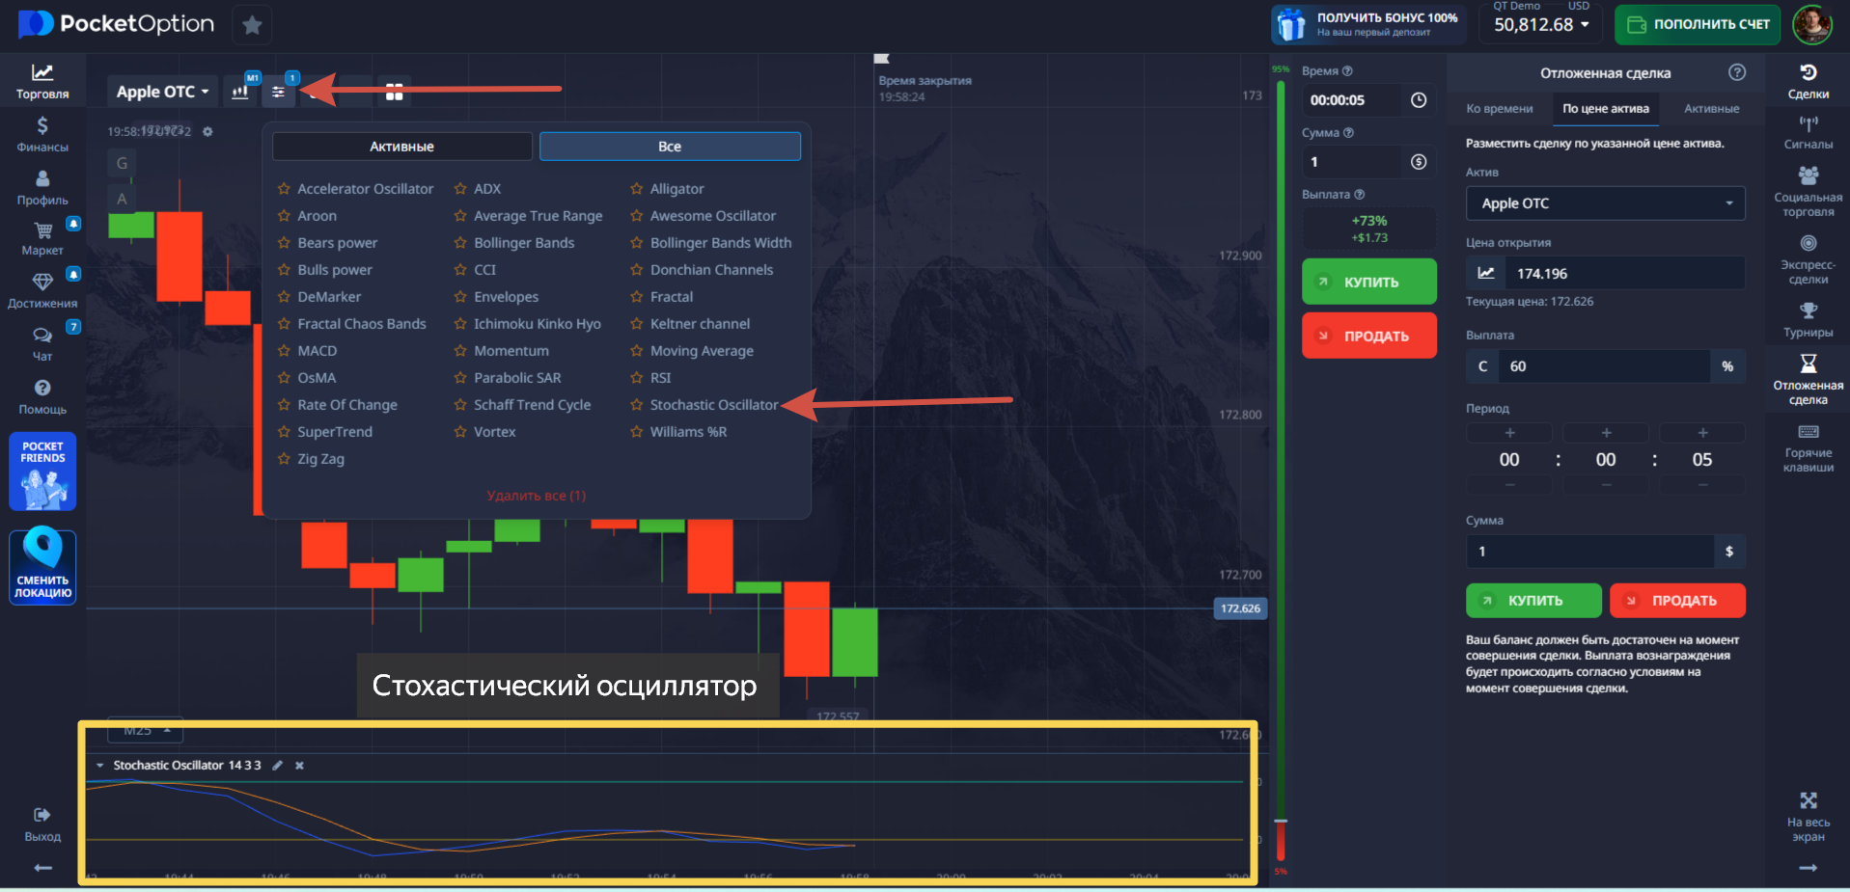1850x892 pixels.
Task: Open Tournaments trophy icon in right sidebar
Action: click(1808, 319)
